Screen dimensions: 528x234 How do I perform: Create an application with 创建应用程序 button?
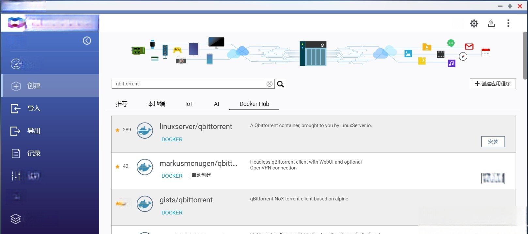493,84
